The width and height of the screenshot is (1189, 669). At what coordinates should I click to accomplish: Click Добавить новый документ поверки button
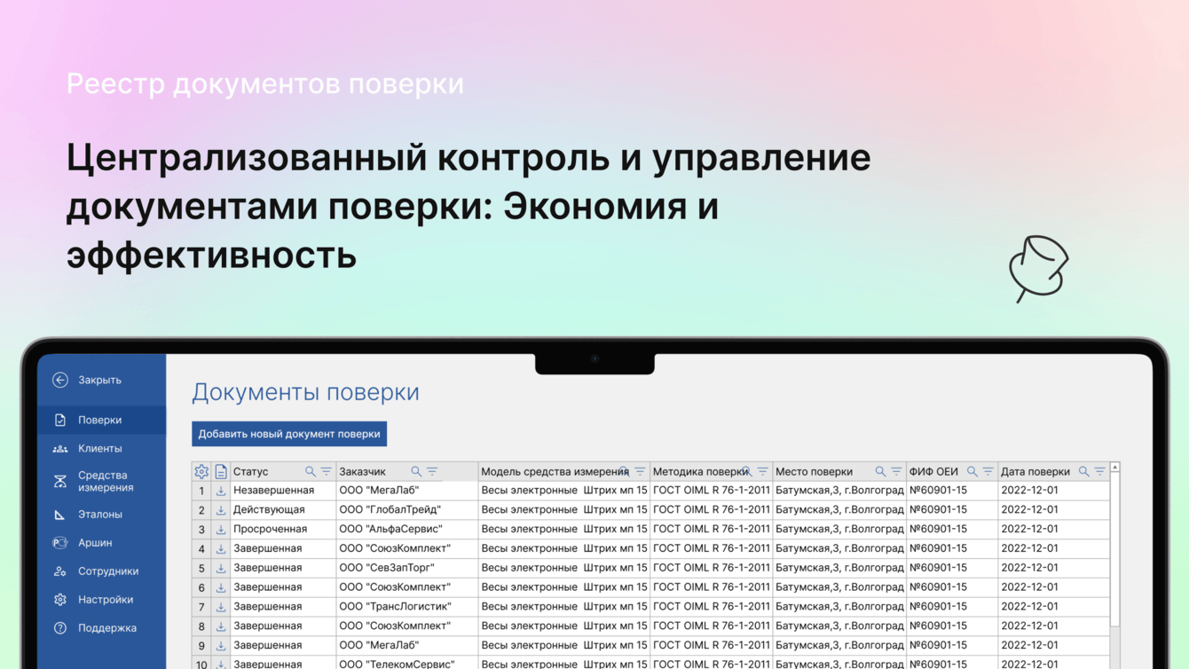289,434
